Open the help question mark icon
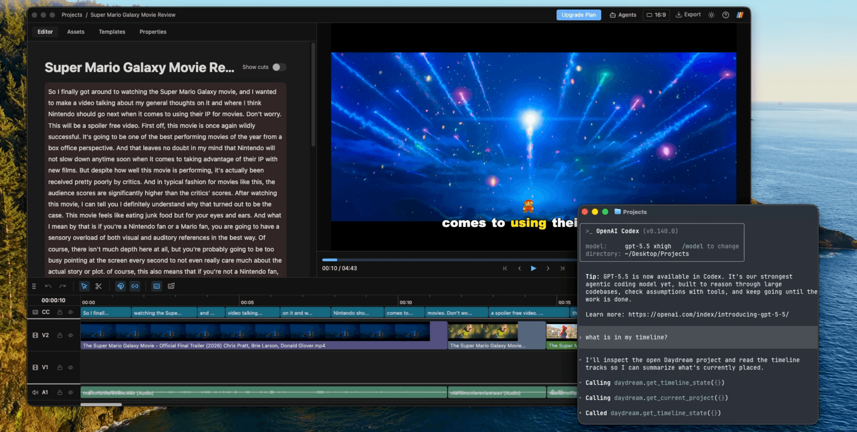The width and height of the screenshot is (857, 432). pos(726,15)
